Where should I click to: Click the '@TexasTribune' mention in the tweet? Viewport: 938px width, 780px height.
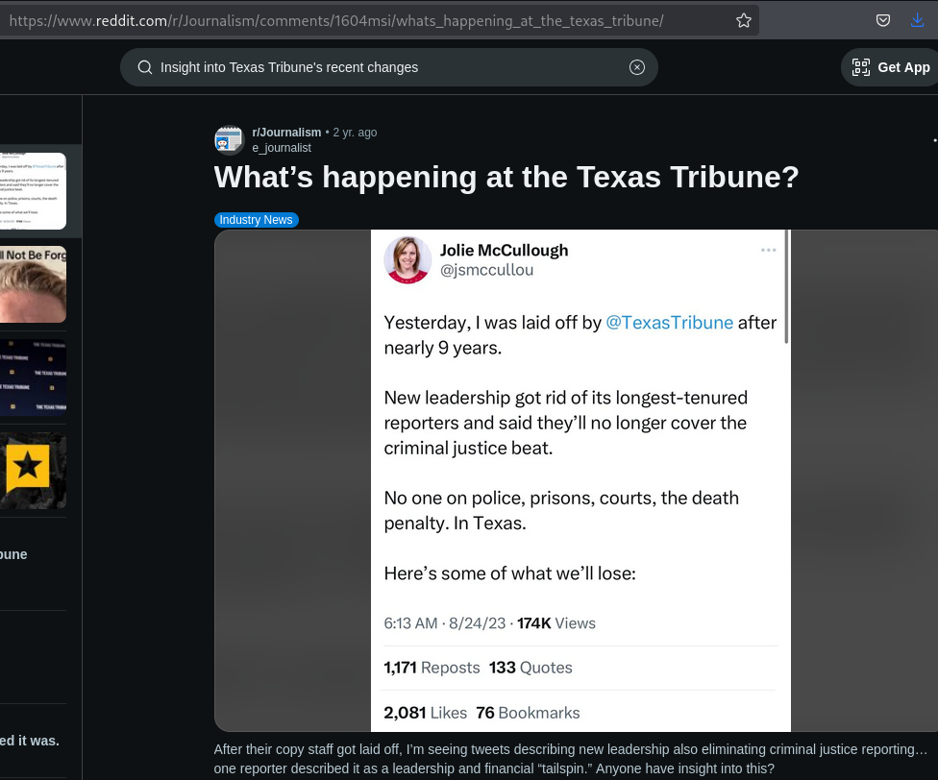[x=670, y=323]
